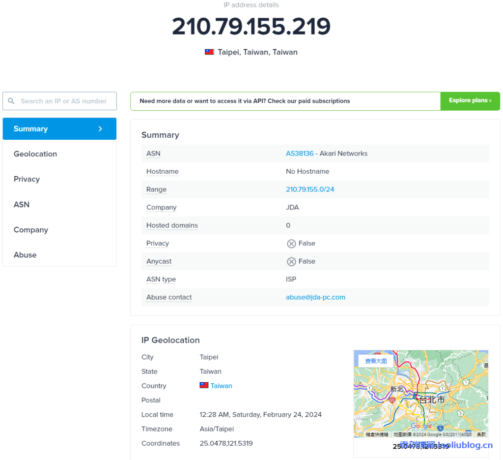The height and width of the screenshot is (460, 503).
Task: Click the Privacy False cross icon
Action: [291, 244]
